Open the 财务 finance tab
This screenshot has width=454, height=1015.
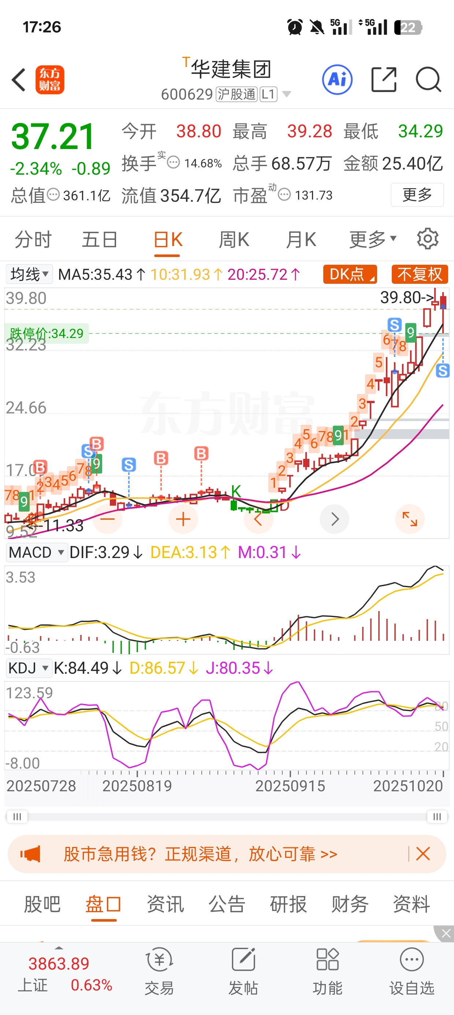coord(350,904)
